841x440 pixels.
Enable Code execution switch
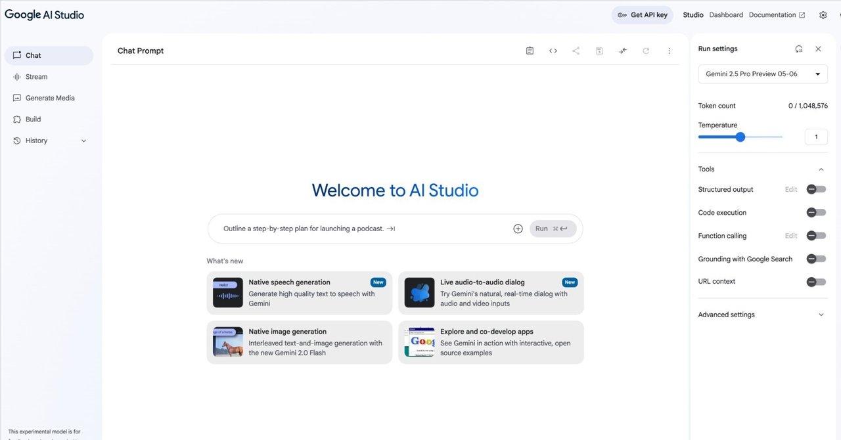tap(816, 212)
